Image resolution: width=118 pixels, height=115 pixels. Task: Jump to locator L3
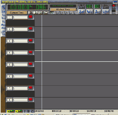pos(66,13)
